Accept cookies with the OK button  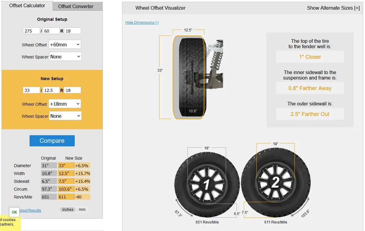(14, 212)
